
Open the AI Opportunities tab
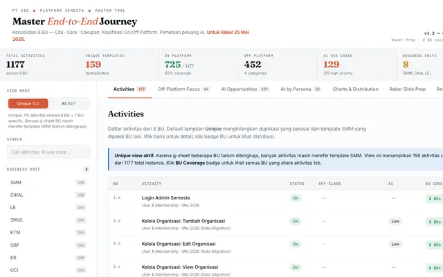tap(245, 89)
